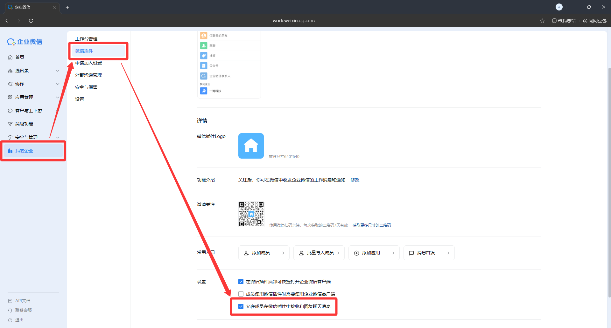
Task: Open 添加成员 via its right chevron
Action: pos(283,253)
